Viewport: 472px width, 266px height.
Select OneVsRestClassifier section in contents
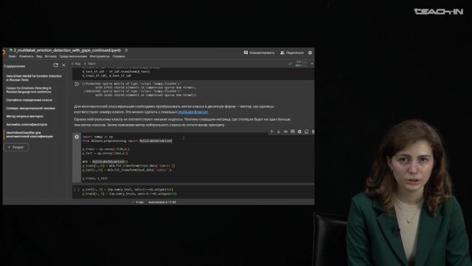tap(29, 135)
